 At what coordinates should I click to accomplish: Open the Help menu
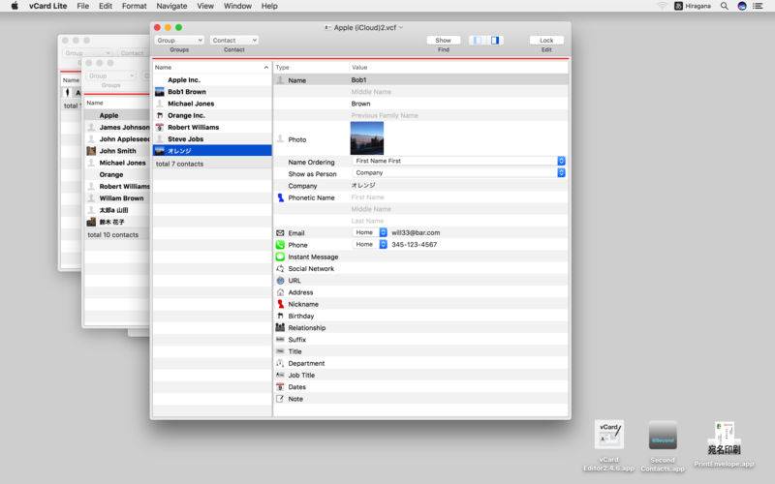(x=269, y=6)
